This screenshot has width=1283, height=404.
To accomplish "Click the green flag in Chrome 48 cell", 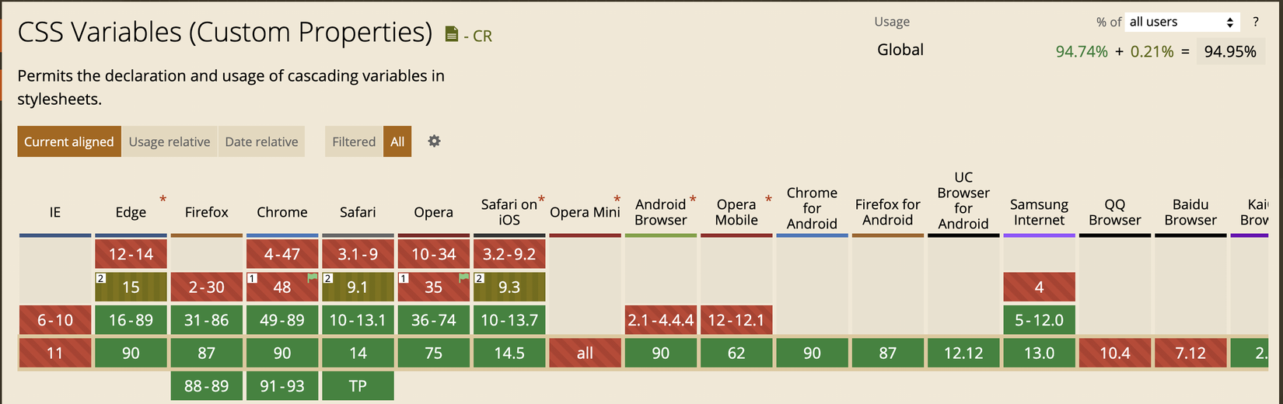I will [x=313, y=278].
